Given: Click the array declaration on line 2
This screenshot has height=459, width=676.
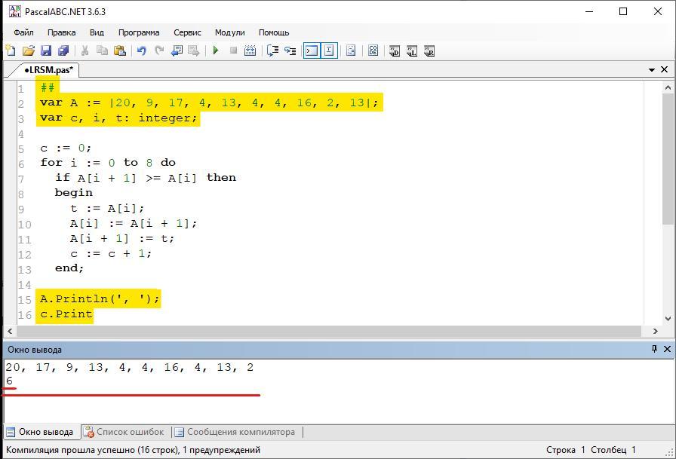Looking at the screenshot, I should (x=209, y=103).
